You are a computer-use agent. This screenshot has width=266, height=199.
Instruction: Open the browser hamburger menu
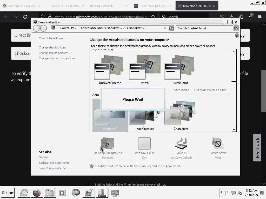coord(260,16)
